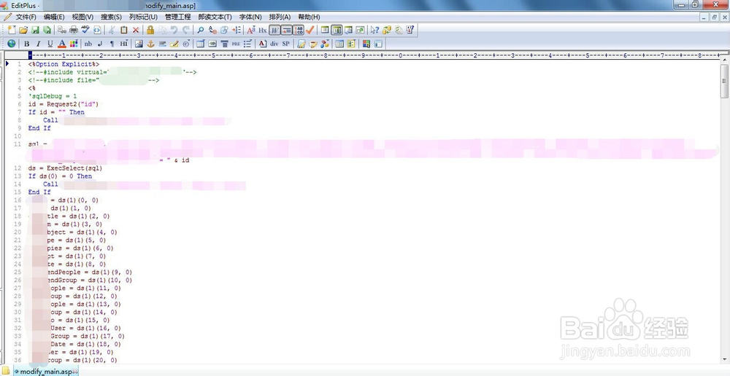Click the Go to Line icon
Image resolution: width=730 pixels, height=376 pixels.
pyautogui.click(x=237, y=30)
